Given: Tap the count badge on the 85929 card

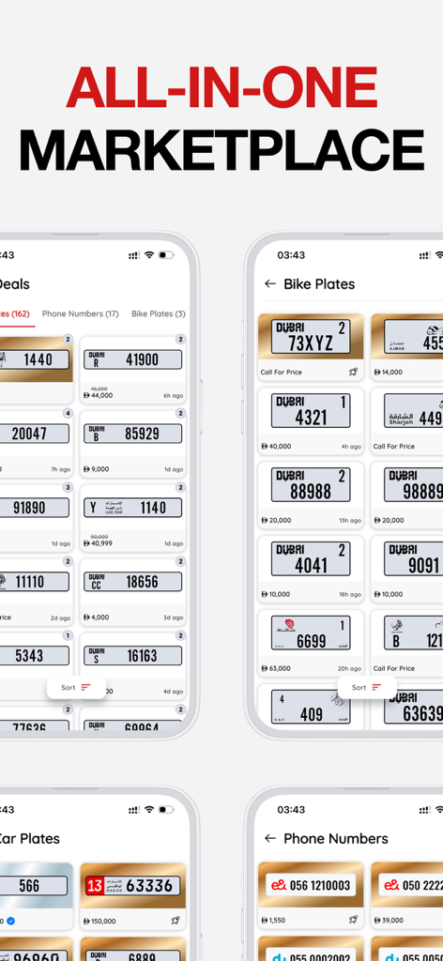Looking at the screenshot, I should 180,413.
